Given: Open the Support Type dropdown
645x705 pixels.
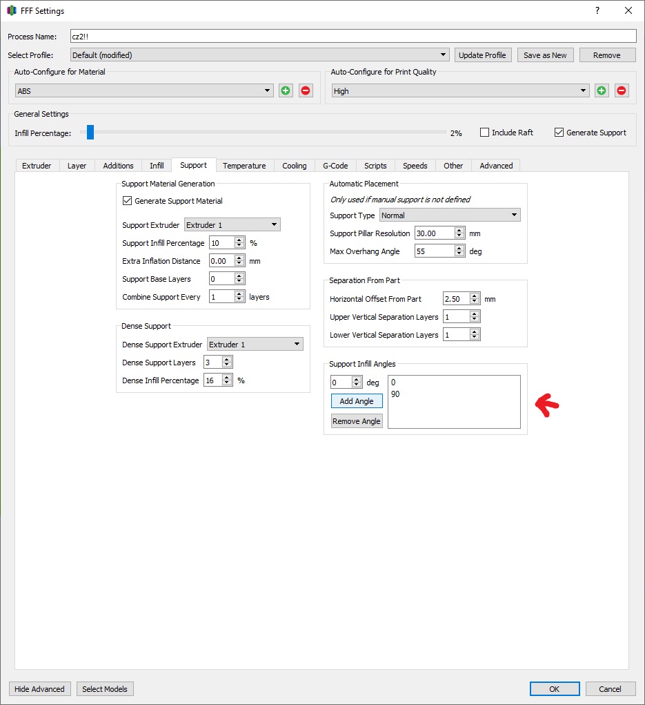Looking at the screenshot, I should [450, 215].
